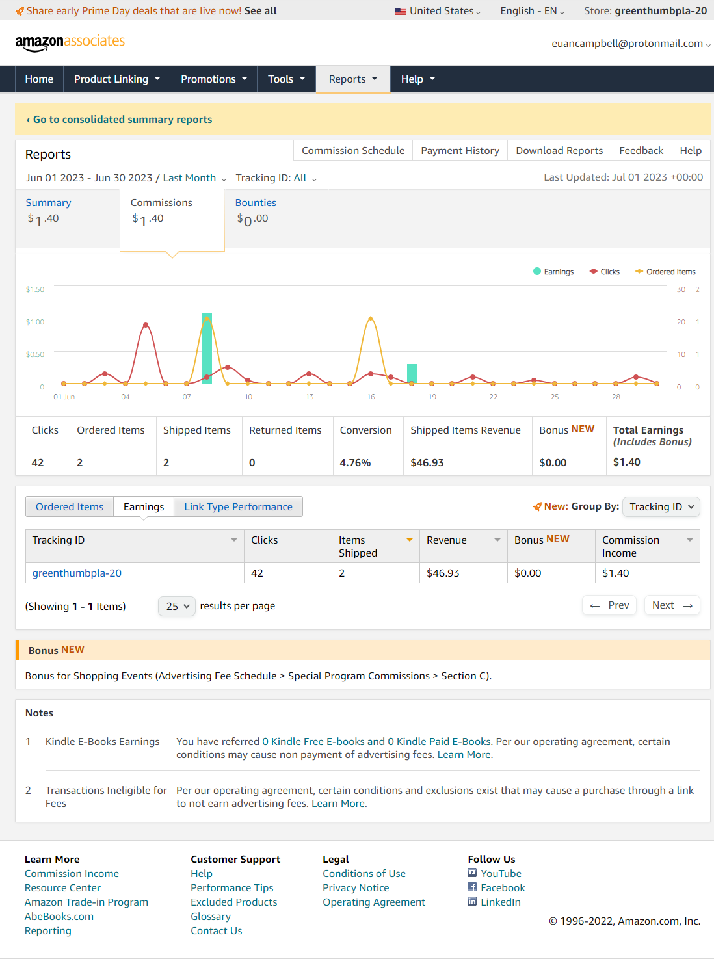Click the US flag icon
This screenshot has width=714, height=959.
pos(400,11)
